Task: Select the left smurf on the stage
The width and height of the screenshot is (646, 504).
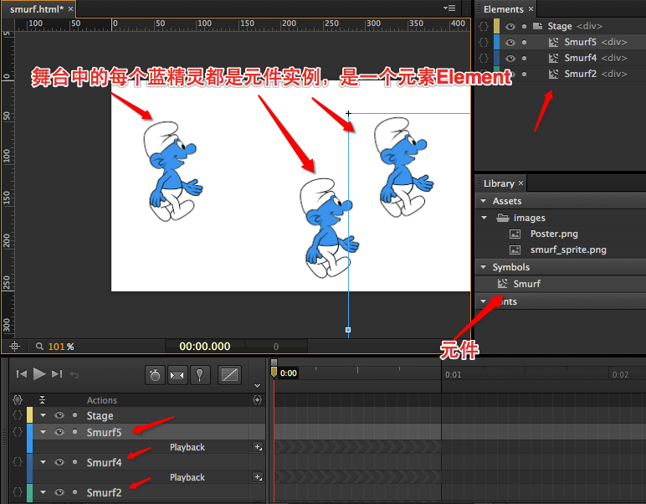Action: pyautogui.click(x=173, y=171)
